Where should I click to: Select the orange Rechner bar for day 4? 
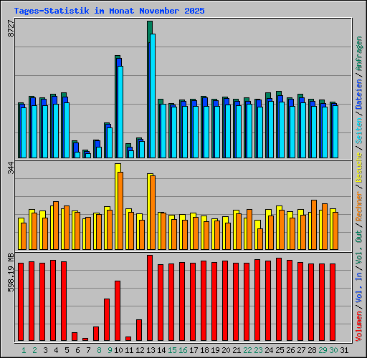coord(56,226)
